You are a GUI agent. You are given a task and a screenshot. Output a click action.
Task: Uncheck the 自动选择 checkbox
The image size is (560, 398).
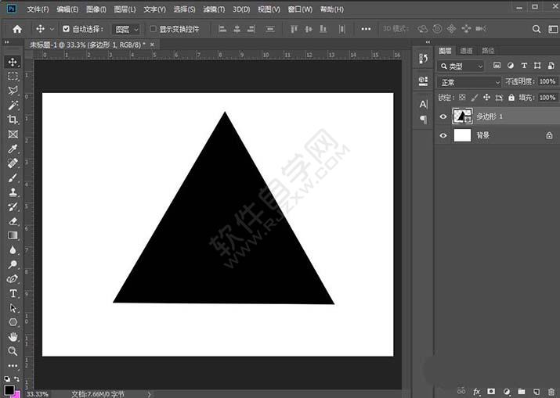click(66, 29)
